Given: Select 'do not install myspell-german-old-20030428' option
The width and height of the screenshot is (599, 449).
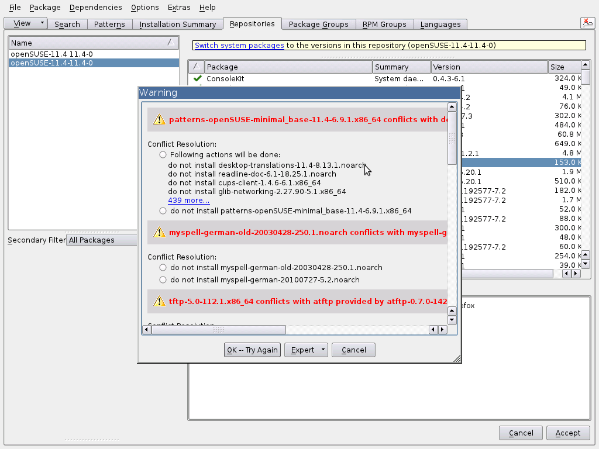Looking at the screenshot, I should click(163, 267).
